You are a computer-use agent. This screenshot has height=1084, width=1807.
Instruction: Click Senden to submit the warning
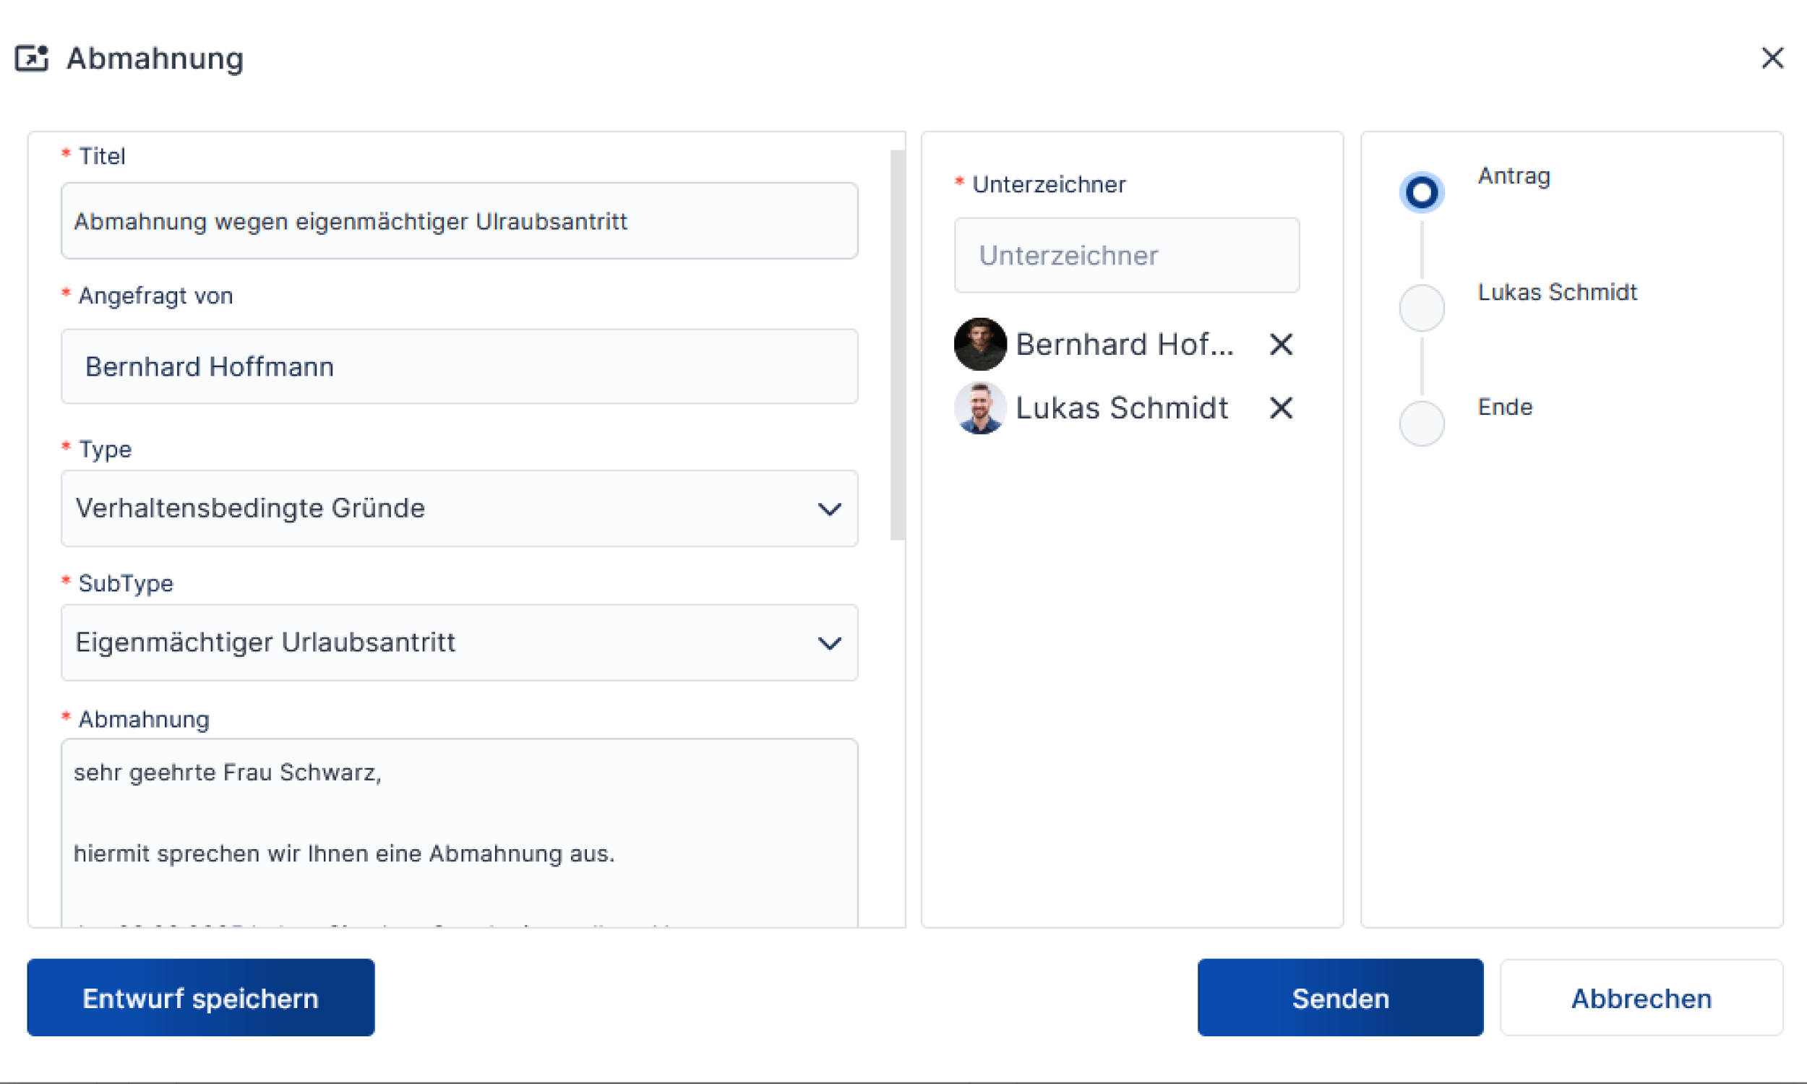pyautogui.click(x=1339, y=998)
